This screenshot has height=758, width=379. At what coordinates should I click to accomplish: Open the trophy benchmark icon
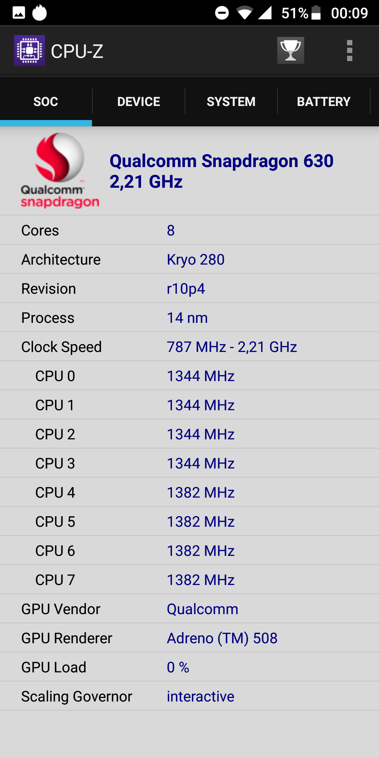[x=291, y=51]
